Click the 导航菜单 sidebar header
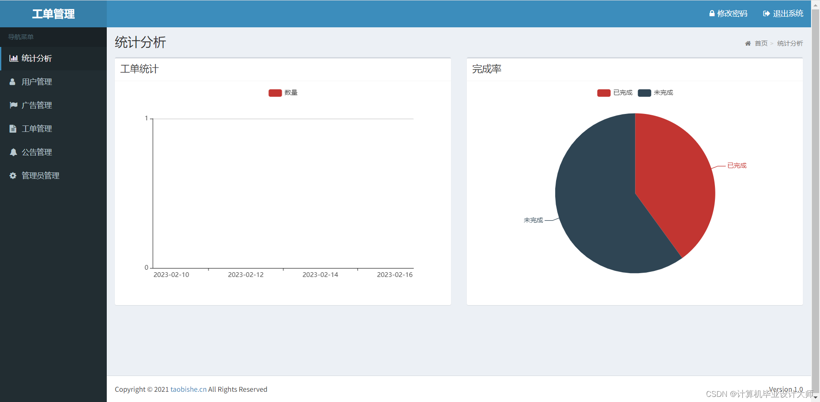The image size is (820, 402). [21, 37]
